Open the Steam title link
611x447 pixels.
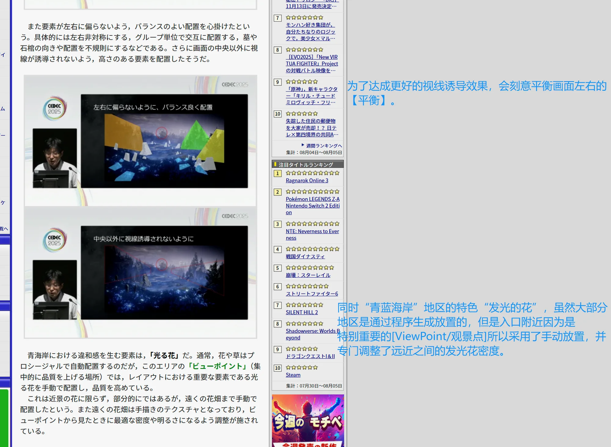293,375
